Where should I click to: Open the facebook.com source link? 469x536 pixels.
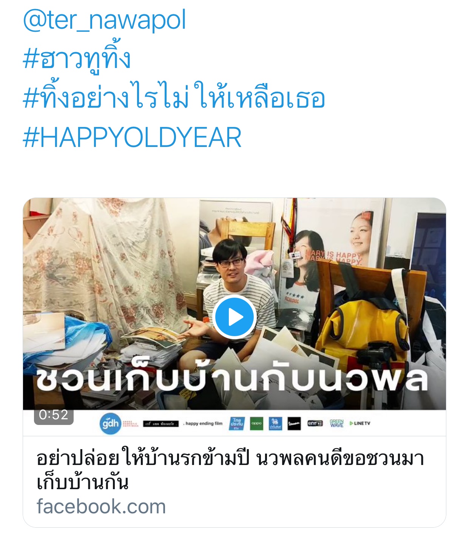pyautogui.click(x=101, y=507)
